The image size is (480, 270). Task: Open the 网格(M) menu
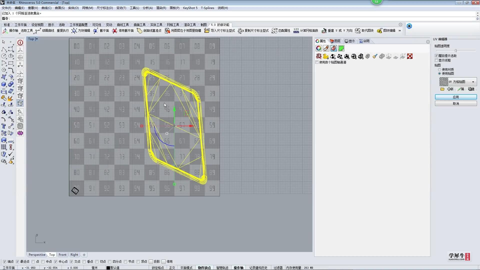[x=87, y=8]
